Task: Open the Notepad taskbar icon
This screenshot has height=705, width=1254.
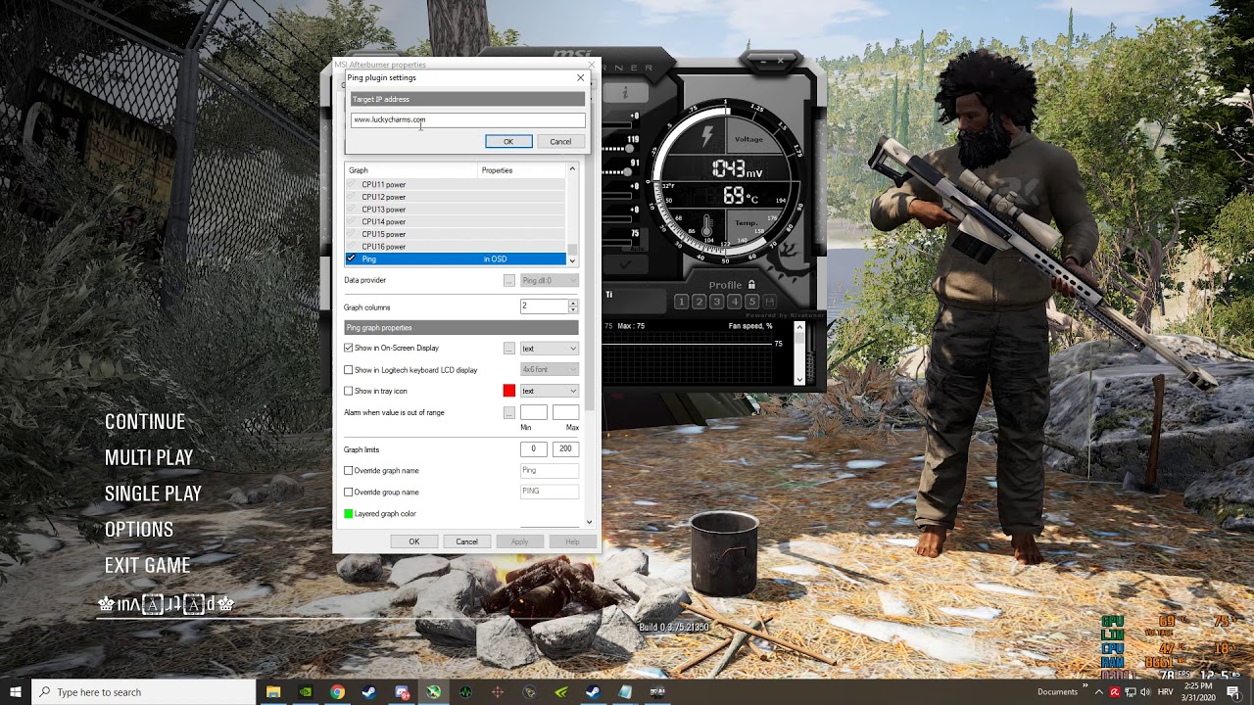Action: coord(625,692)
